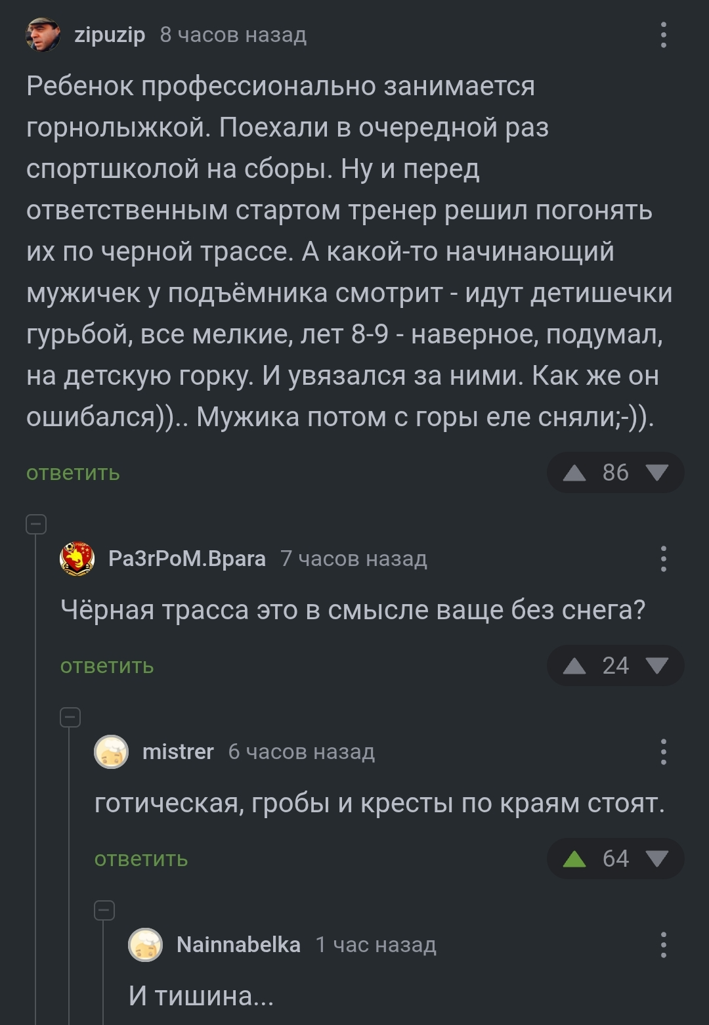709x1025 pixels.
Task: Reply to zipuzip's story with ответить
Action: point(72,471)
